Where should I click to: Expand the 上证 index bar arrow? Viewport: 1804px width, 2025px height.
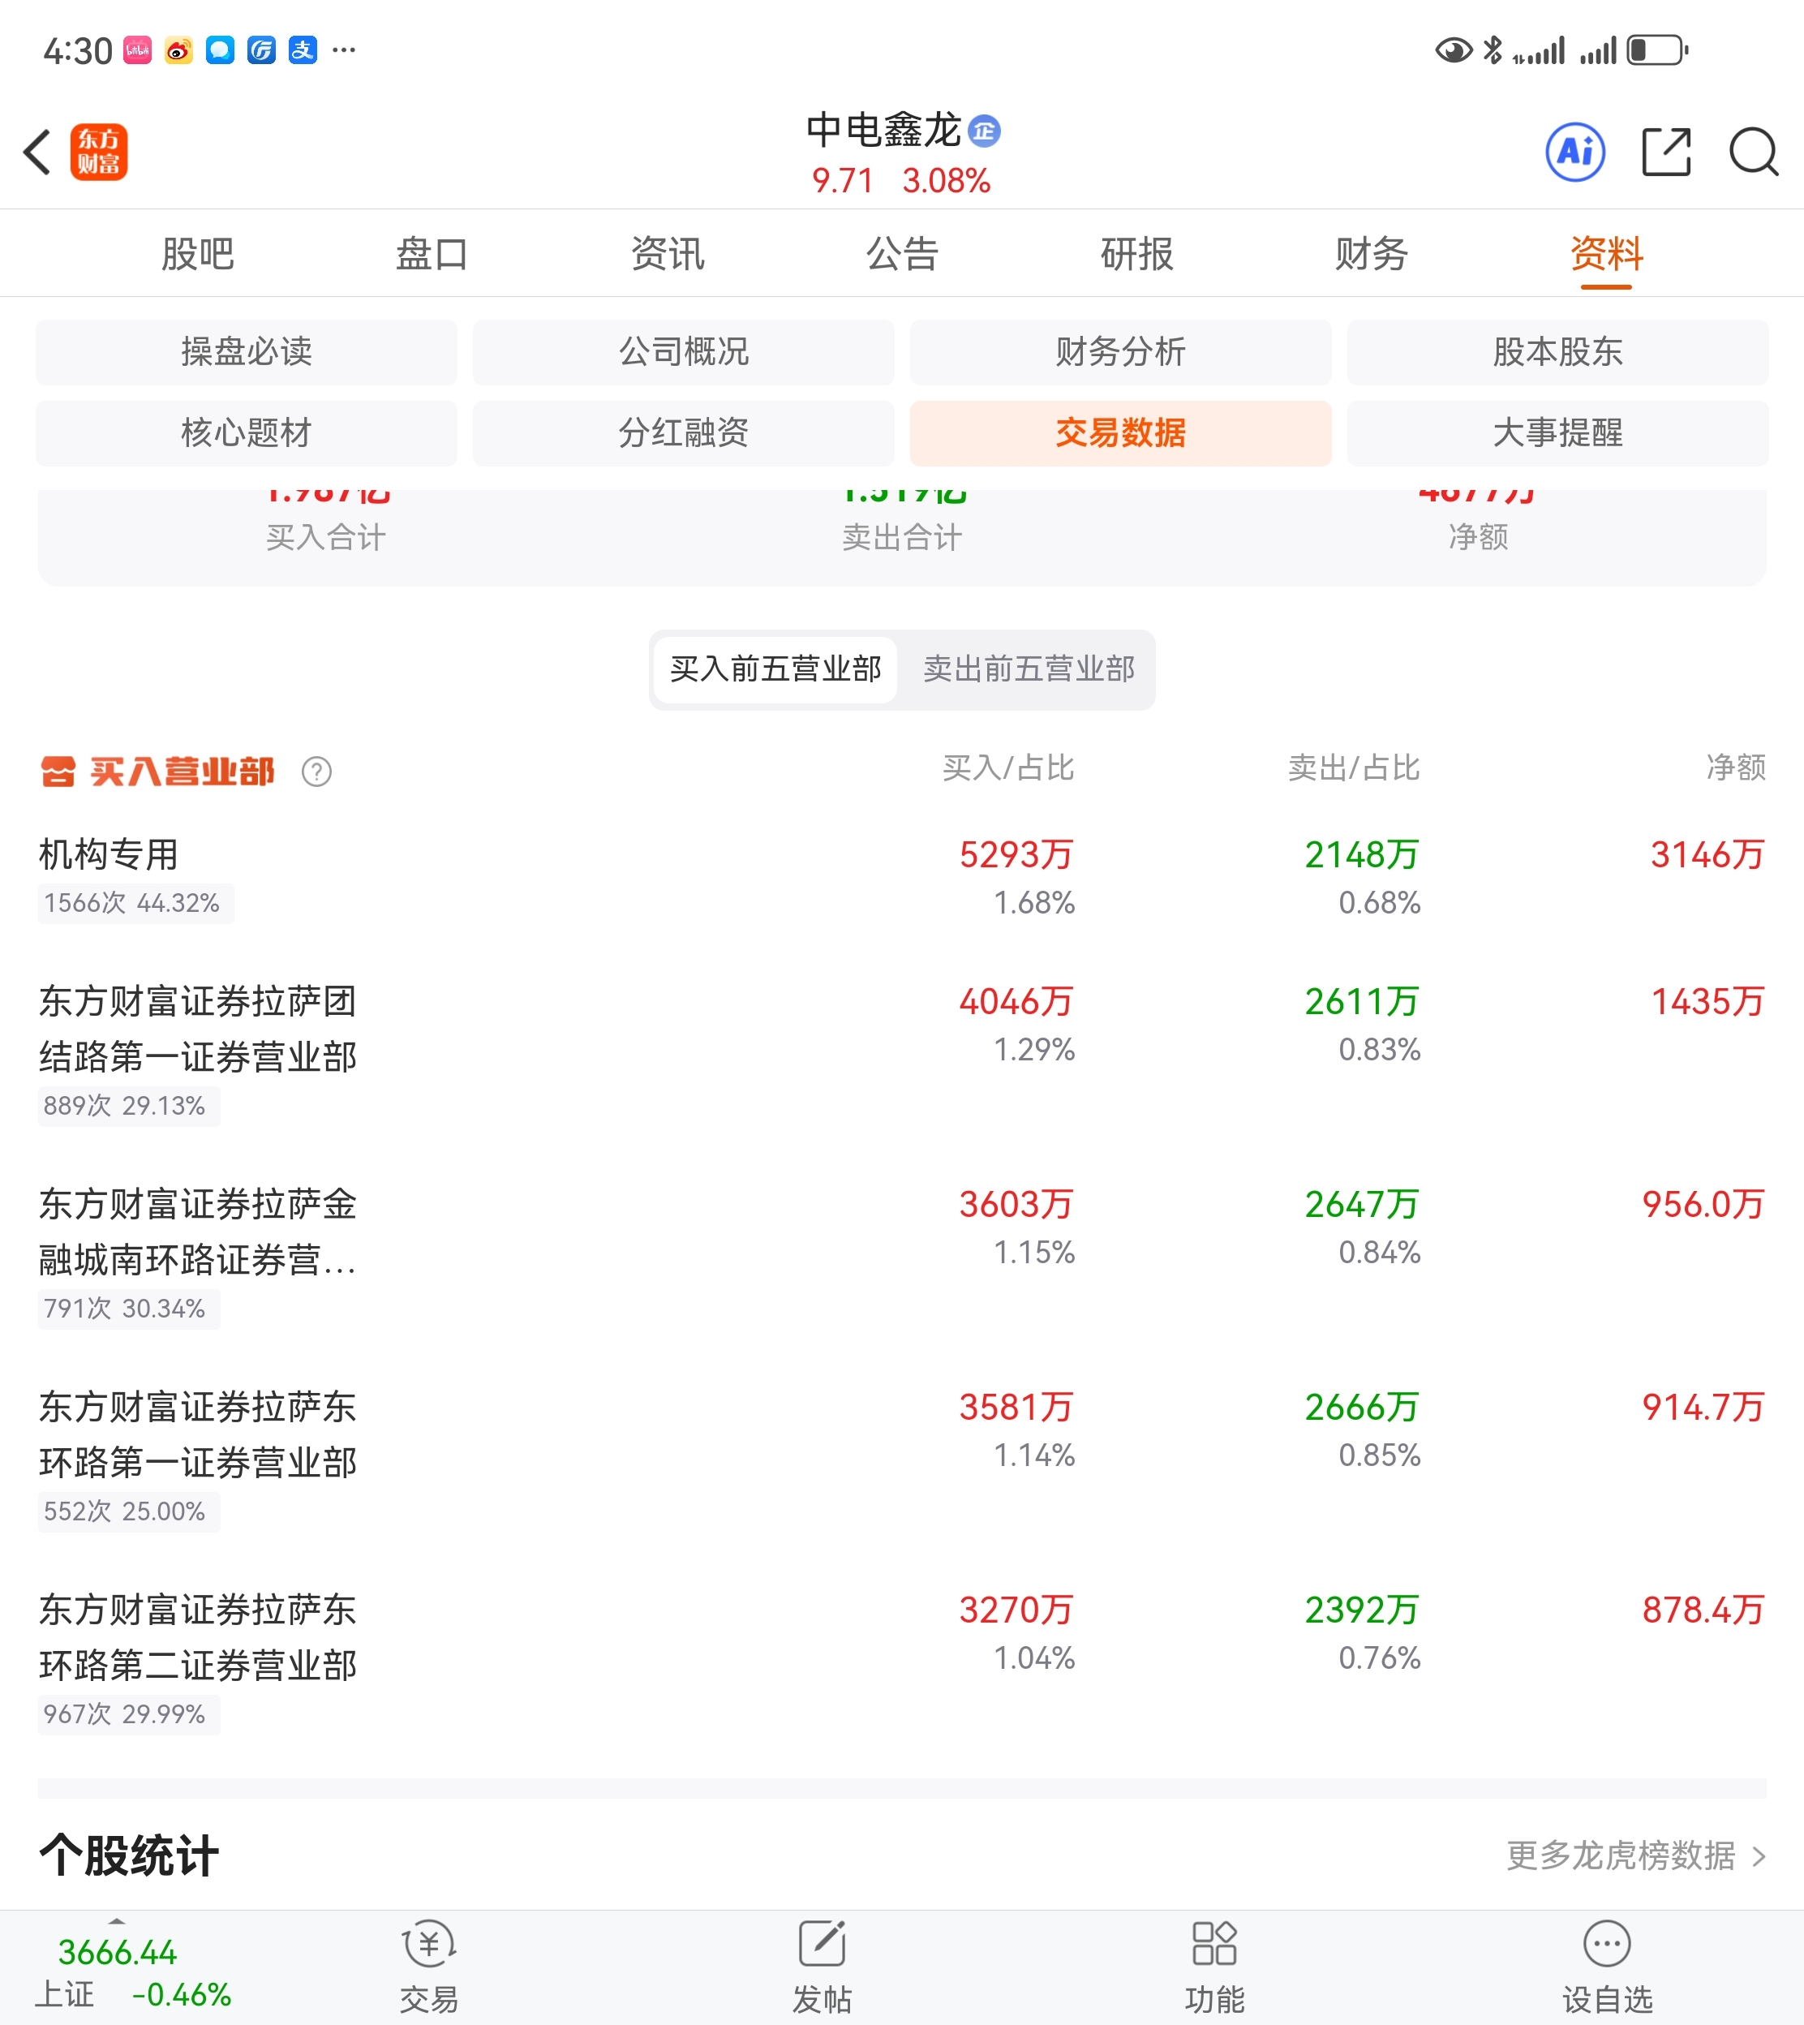click(117, 1921)
